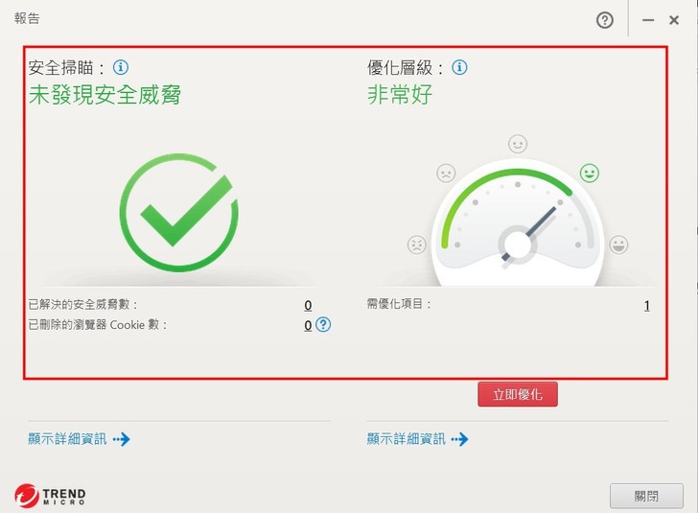
Task: Click the help icon next to Cookie count
Action: coord(323,325)
